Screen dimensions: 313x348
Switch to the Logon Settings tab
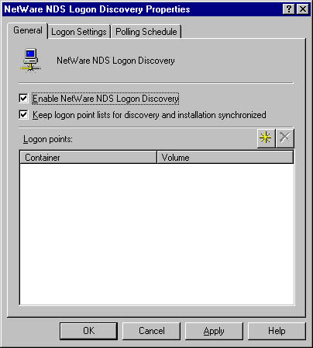[x=79, y=32]
